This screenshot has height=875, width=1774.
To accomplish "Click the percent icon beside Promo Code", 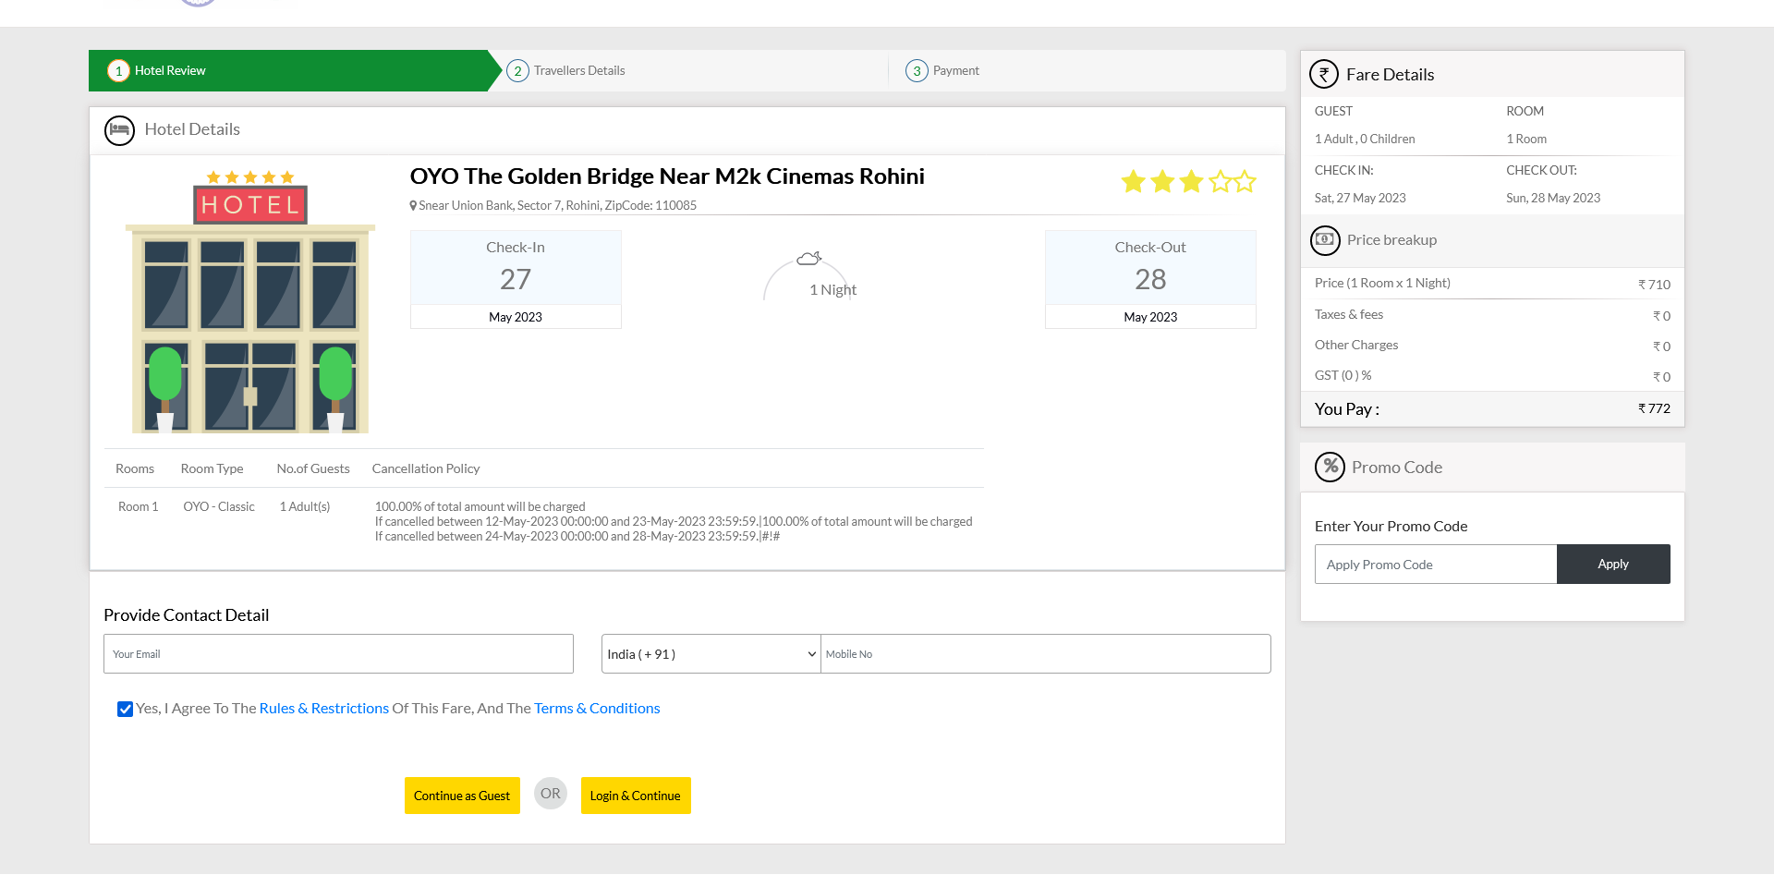I will (x=1330, y=468).
